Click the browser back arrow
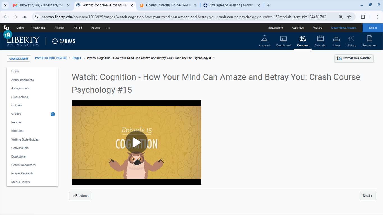The width and height of the screenshot is (383, 215). point(6,17)
